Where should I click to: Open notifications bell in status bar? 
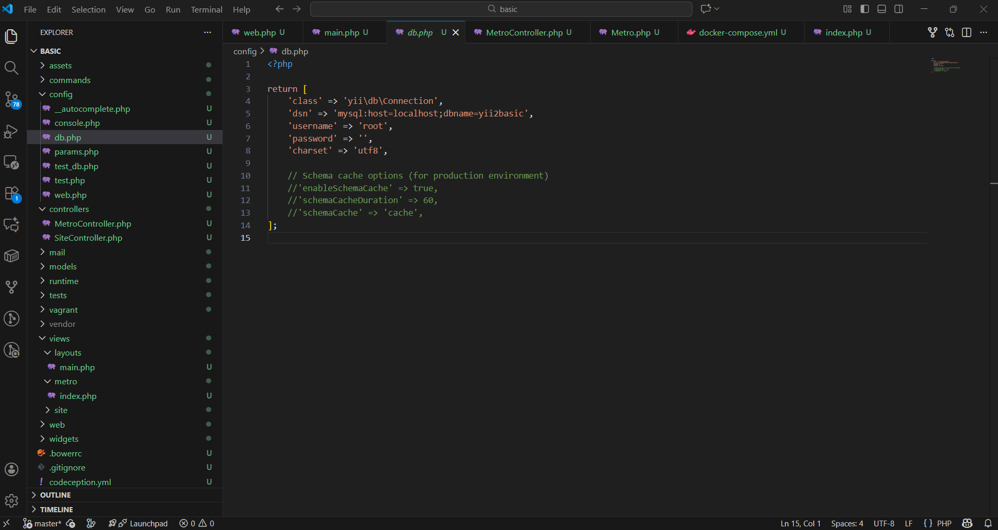tap(988, 523)
